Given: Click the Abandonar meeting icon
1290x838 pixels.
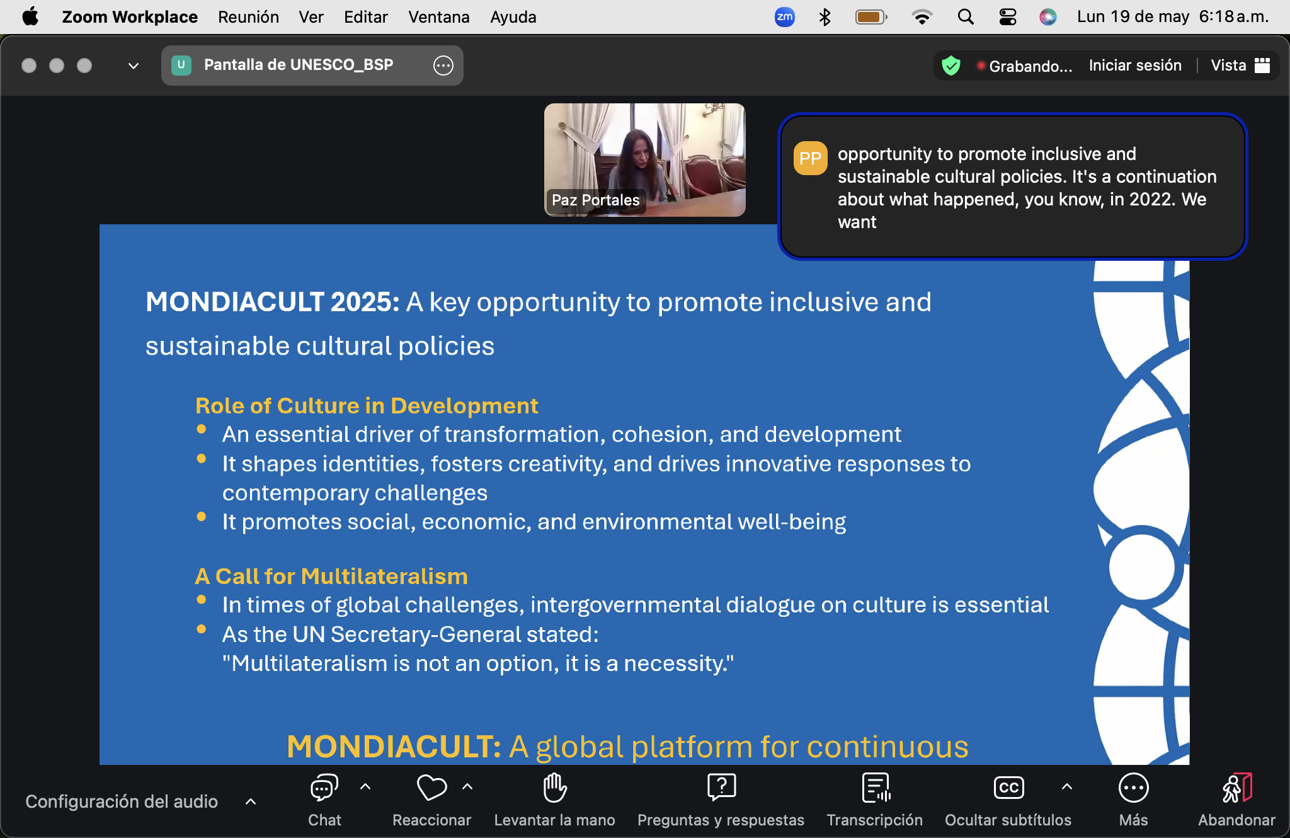Looking at the screenshot, I should click(x=1236, y=788).
